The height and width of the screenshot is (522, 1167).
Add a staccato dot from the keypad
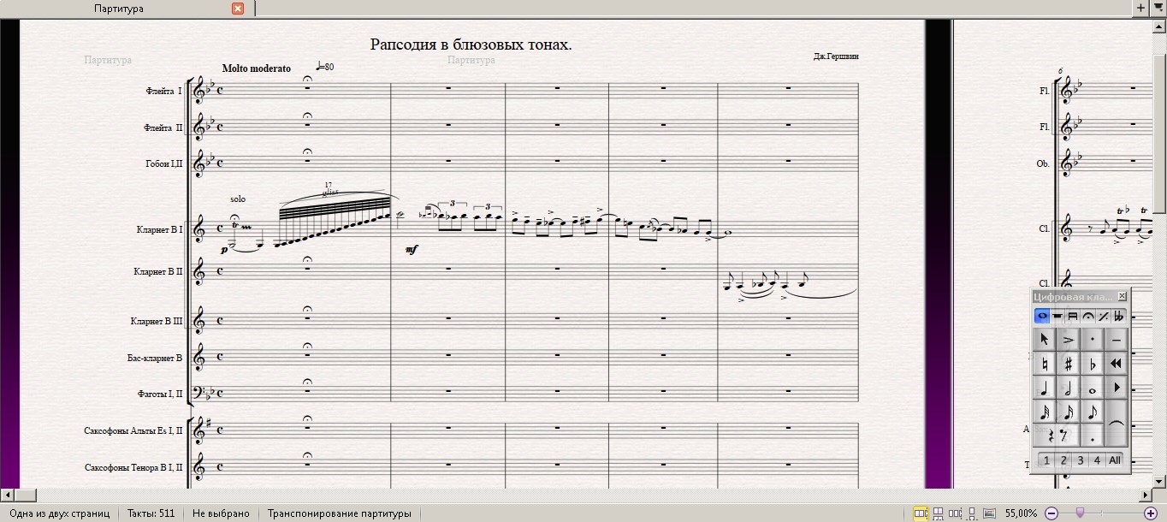coord(1093,340)
